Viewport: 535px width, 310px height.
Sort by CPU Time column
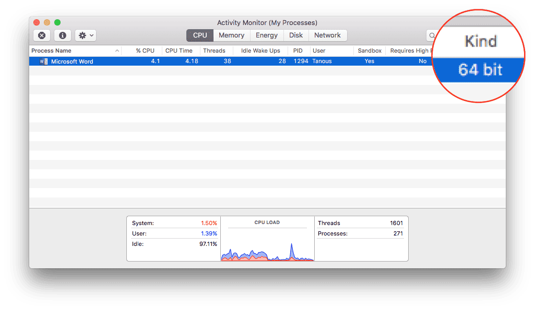click(x=179, y=51)
